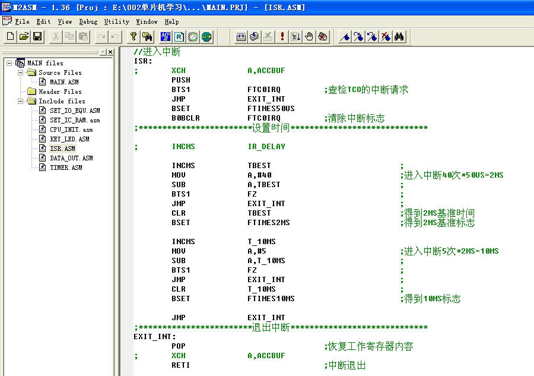This screenshot has height=376, width=534.
Task: Click the New file toolbar icon
Action: [10, 37]
